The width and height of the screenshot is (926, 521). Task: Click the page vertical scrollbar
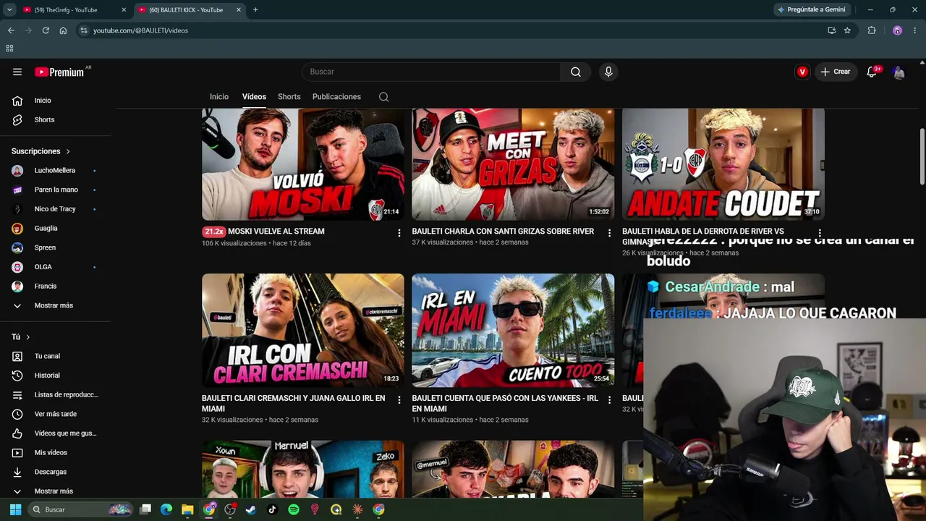(x=922, y=156)
